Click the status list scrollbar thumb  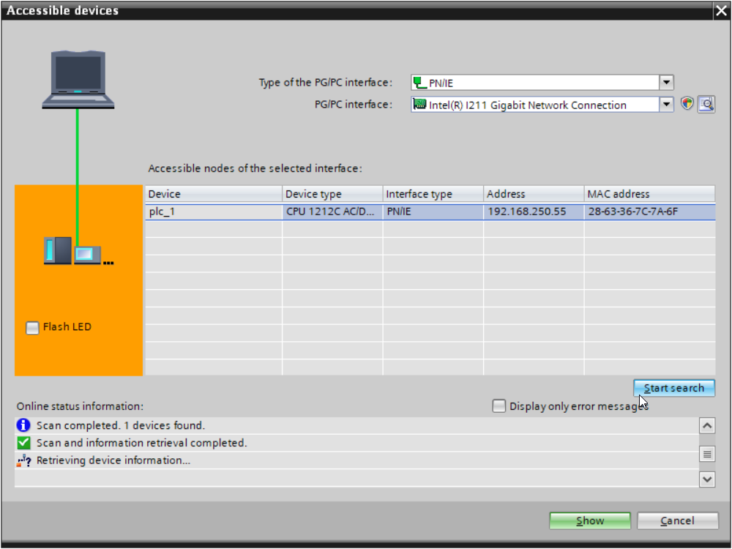pos(707,453)
